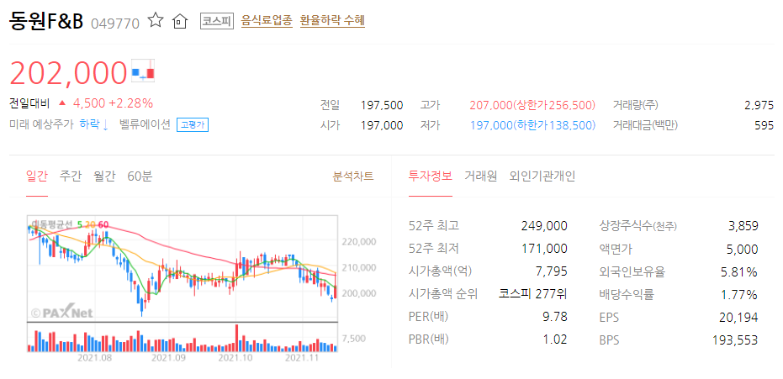Select the 외인기관개인 tab

[542, 176]
